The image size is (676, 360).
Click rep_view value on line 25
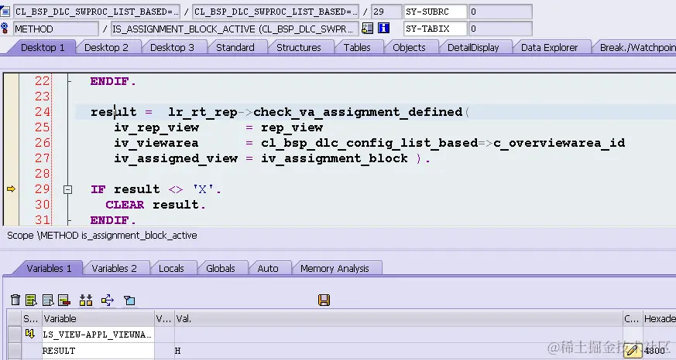point(292,127)
